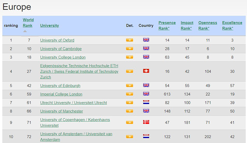Sort table by World Rank header

28,23
